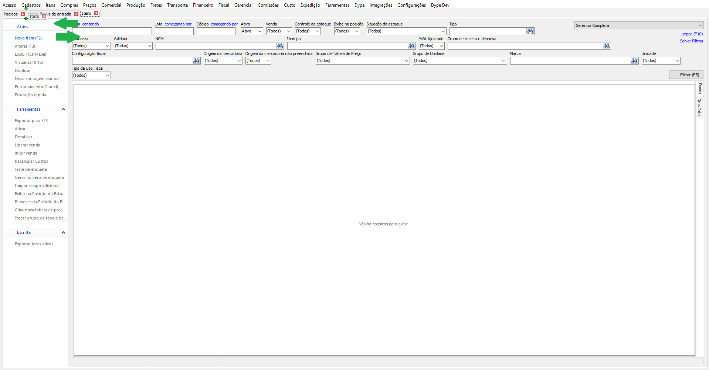
Task: Select Nova contagem manual
Action: 37,79
